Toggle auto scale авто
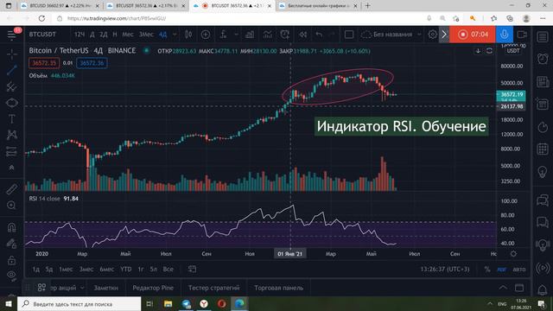Screen dimensions: 553x311 [518, 269]
